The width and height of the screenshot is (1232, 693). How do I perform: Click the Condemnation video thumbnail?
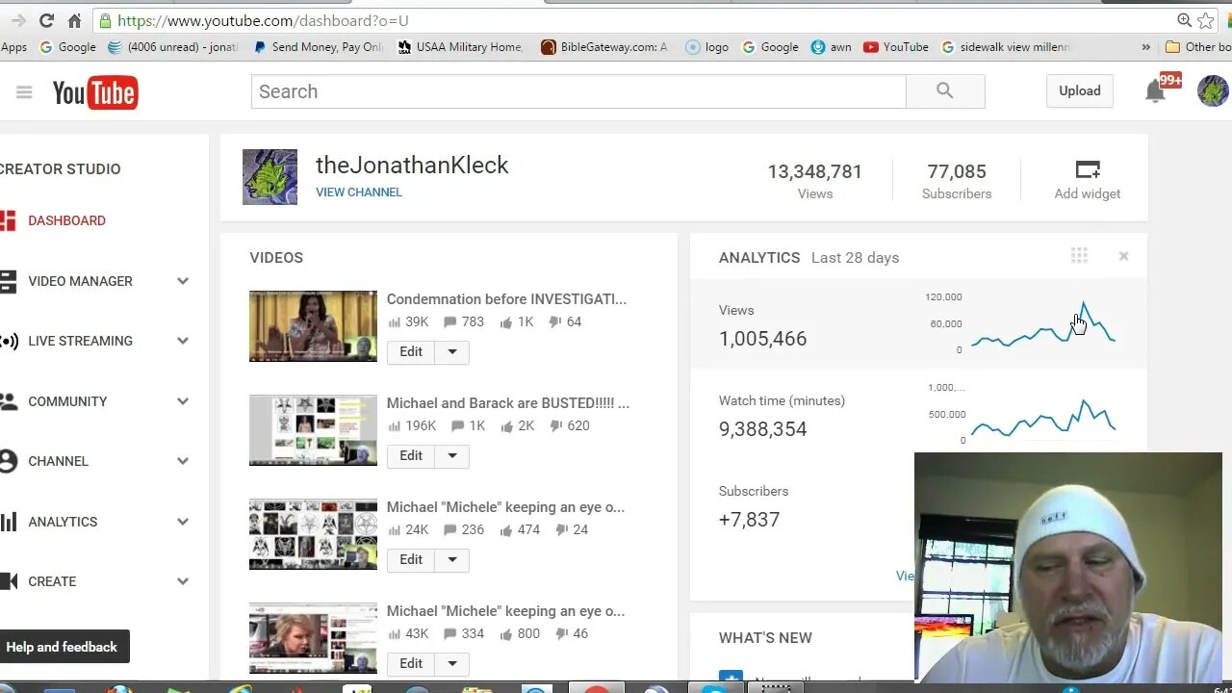(x=313, y=326)
